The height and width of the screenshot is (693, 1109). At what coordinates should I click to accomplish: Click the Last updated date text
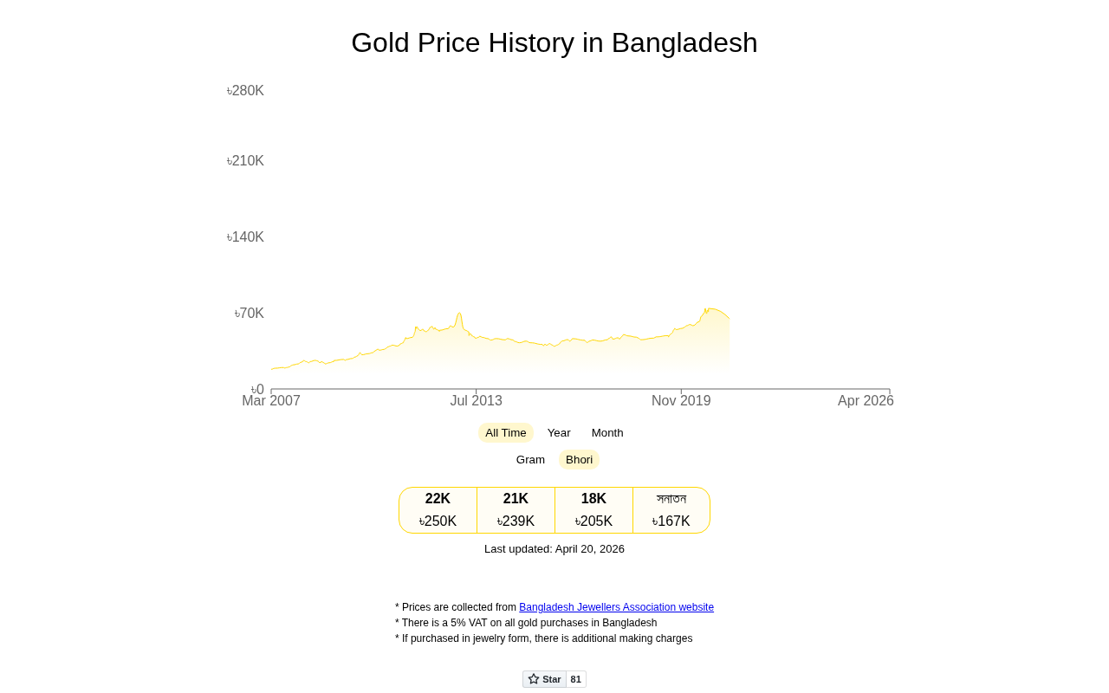(x=554, y=549)
